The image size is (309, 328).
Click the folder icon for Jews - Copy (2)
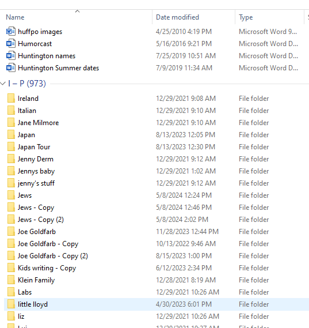(11, 220)
